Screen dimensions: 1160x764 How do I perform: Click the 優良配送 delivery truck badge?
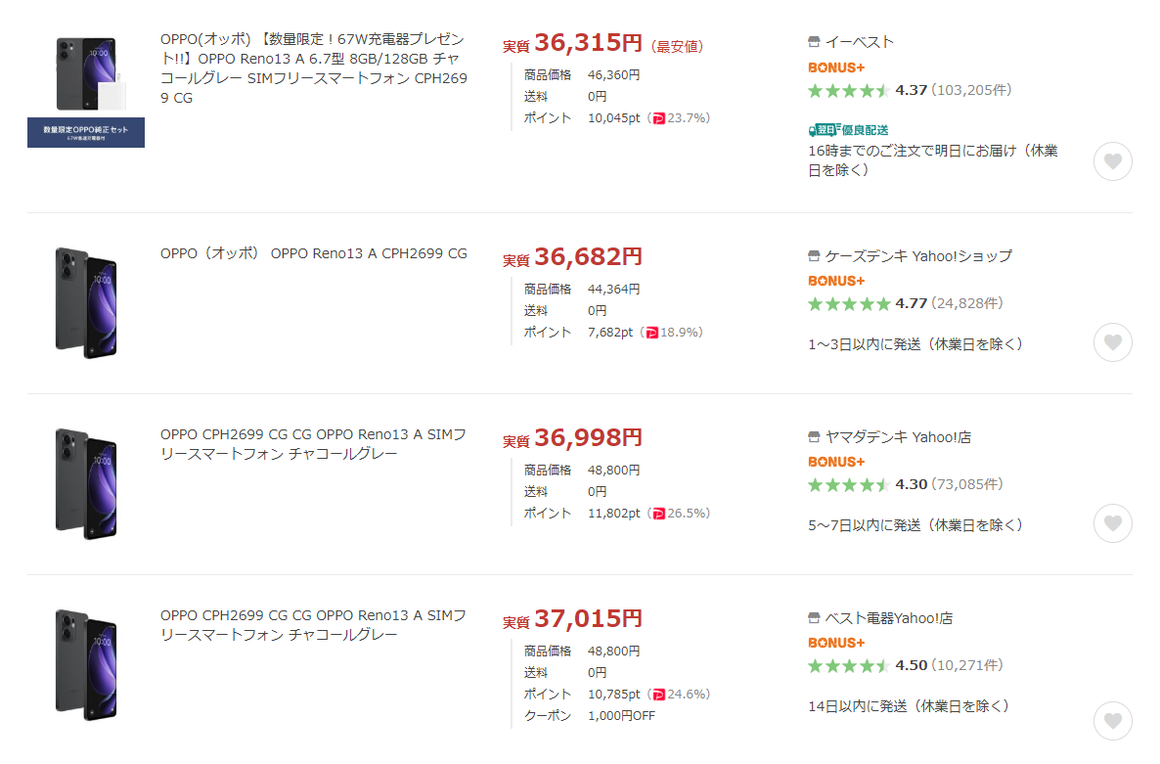(x=848, y=130)
